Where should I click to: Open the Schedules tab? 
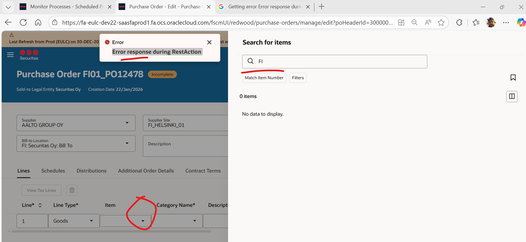[53, 171]
